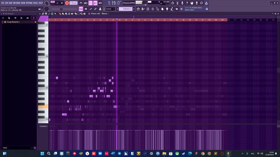Click the song time display 1:19
280x157 pixels.
click(114, 3)
